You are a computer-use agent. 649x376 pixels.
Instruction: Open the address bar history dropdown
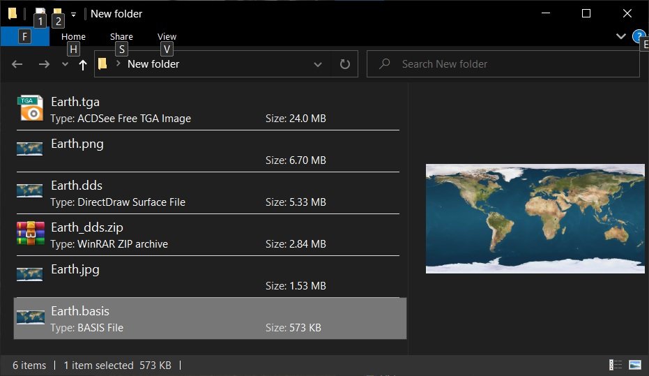[x=318, y=64]
